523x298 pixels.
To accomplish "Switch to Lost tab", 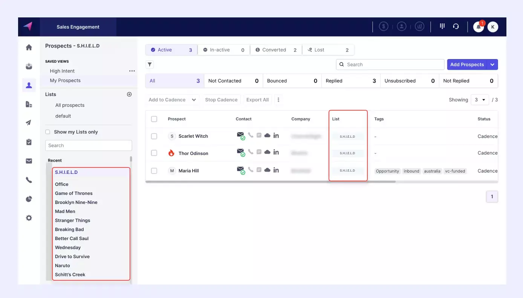I will click(x=328, y=50).
